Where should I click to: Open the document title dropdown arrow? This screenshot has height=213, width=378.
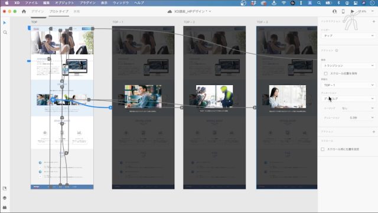(x=210, y=11)
